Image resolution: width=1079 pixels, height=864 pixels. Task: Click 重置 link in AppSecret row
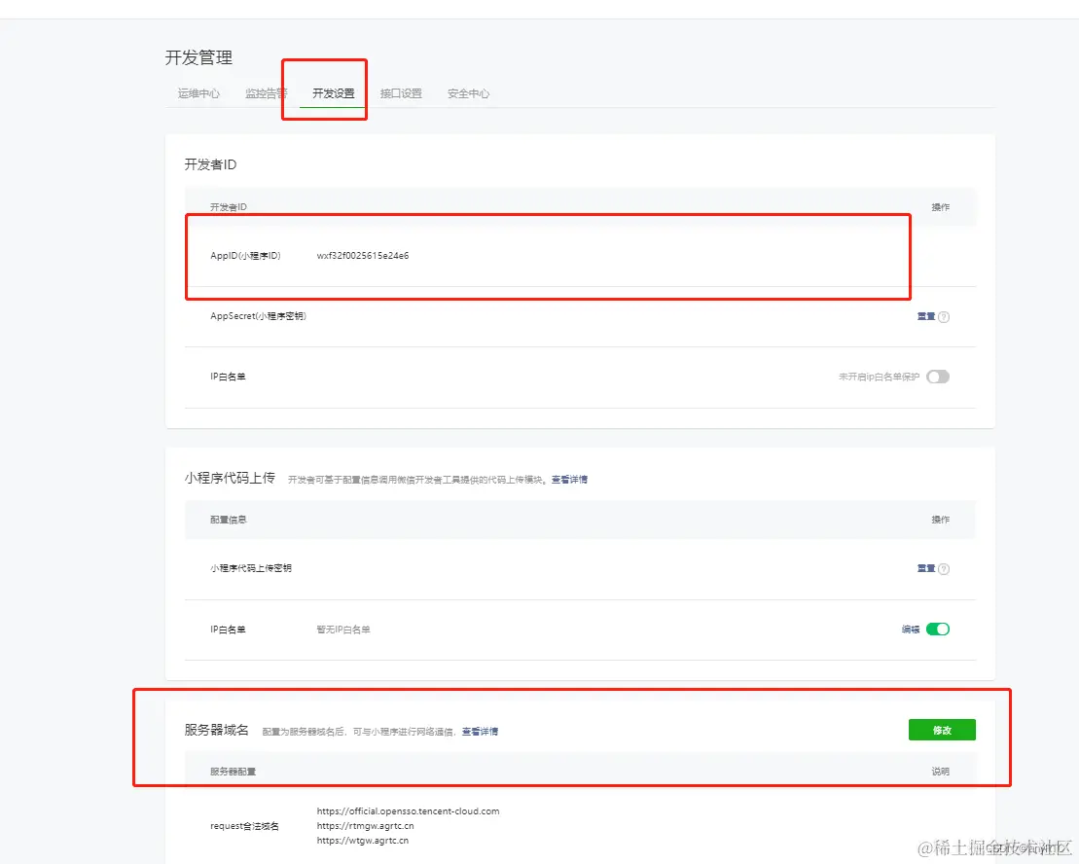pos(925,316)
